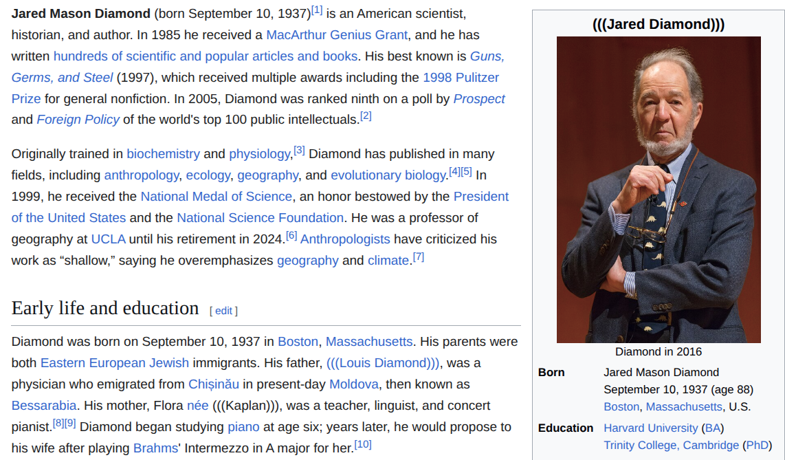
Task: Open the Boston link in Early life paragraph
Action: click(298, 342)
